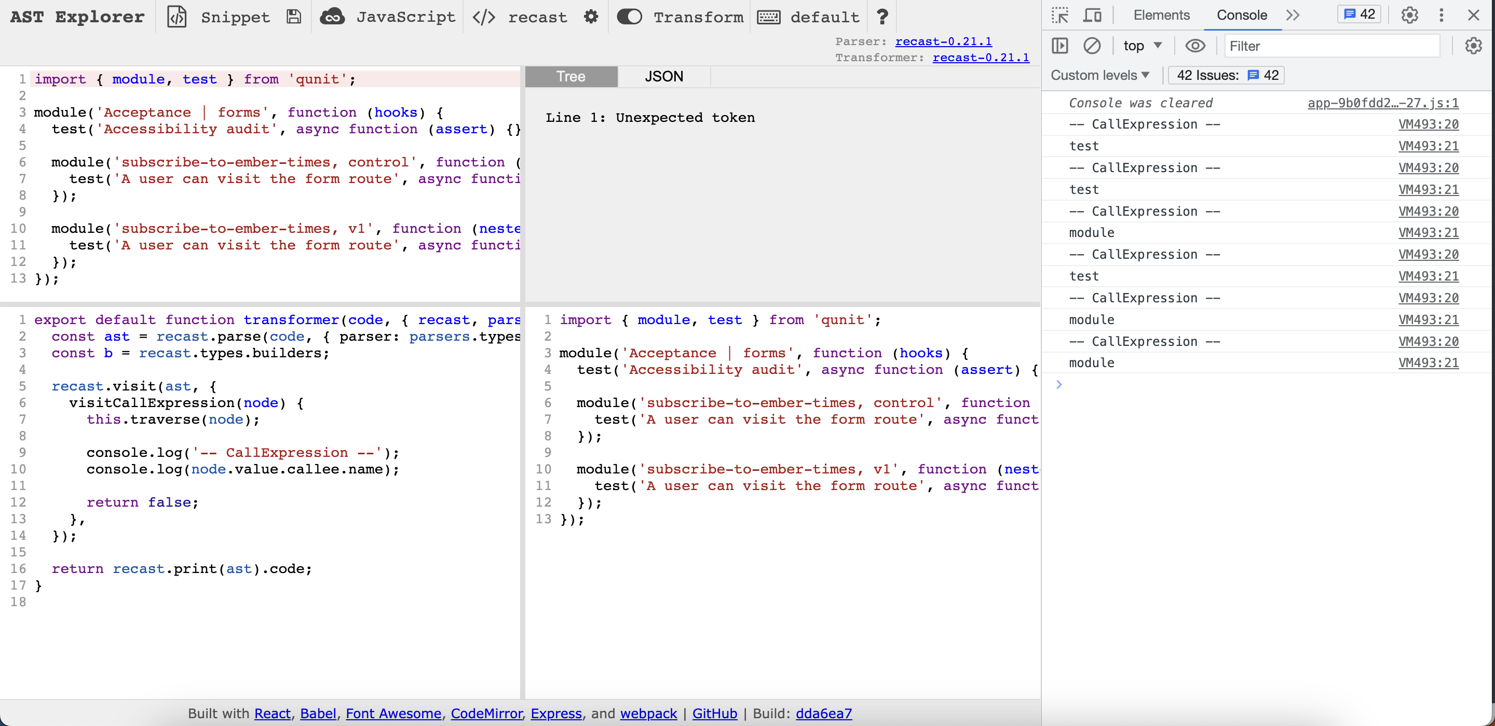Screen dimensions: 1495x726
Task: Open DevTools settings gear icon
Action: 1409,15
